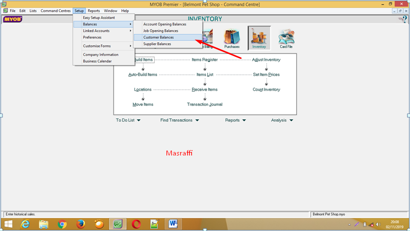Select Preferences in Setup menu
The image size is (410, 231).
[x=104, y=37]
